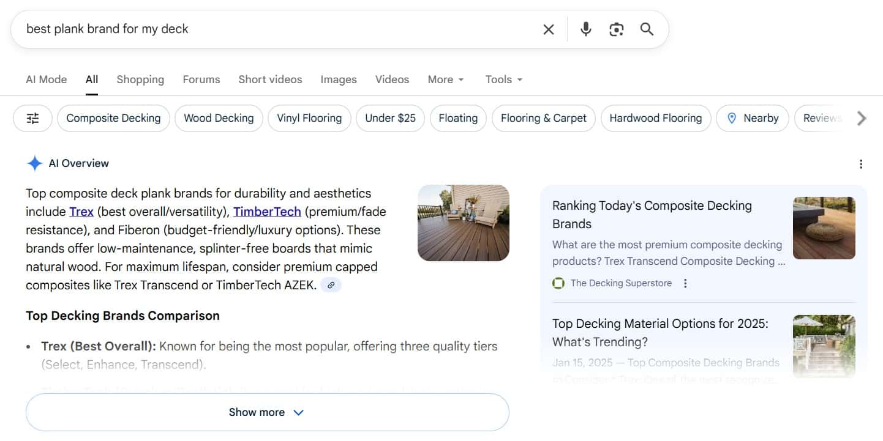Clear the search query with the X icon
The width and height of the screenshot is (883, 441).
(x=548, y=29)
